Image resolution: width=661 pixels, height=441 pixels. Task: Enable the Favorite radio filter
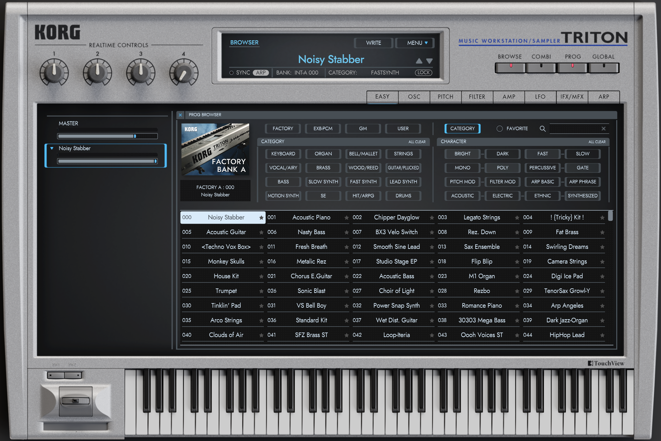499,128
